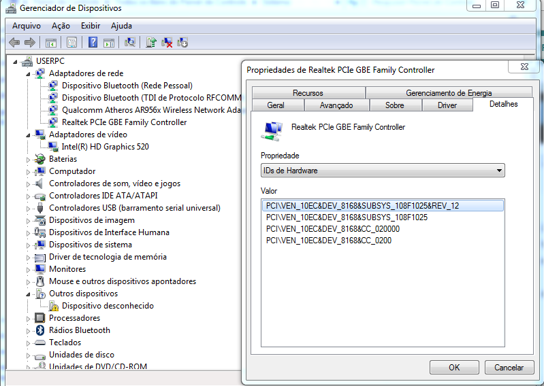Click the warning icon of Dispositivo desconhecido
Image resolution: width=544 pixels, height=386 pixels.
point(53,306)
